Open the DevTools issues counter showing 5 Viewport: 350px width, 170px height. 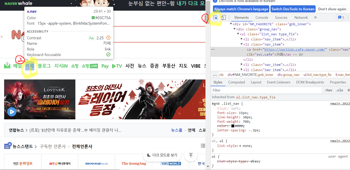click(341, 17)
